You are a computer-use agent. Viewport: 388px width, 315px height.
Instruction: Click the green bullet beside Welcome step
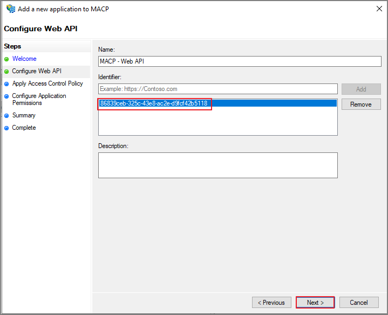[x=6, y=59]
